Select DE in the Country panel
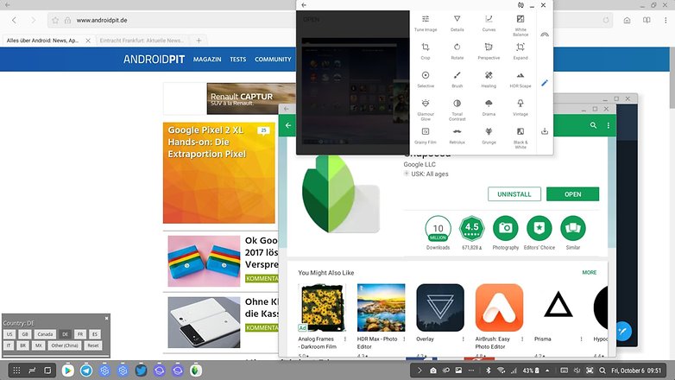The width and height of the screenshot is (675, 380). 65,334
